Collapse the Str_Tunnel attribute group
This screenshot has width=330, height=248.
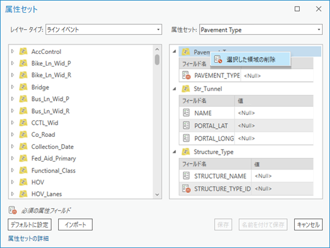pyautogui.click(x=174, y=89)
